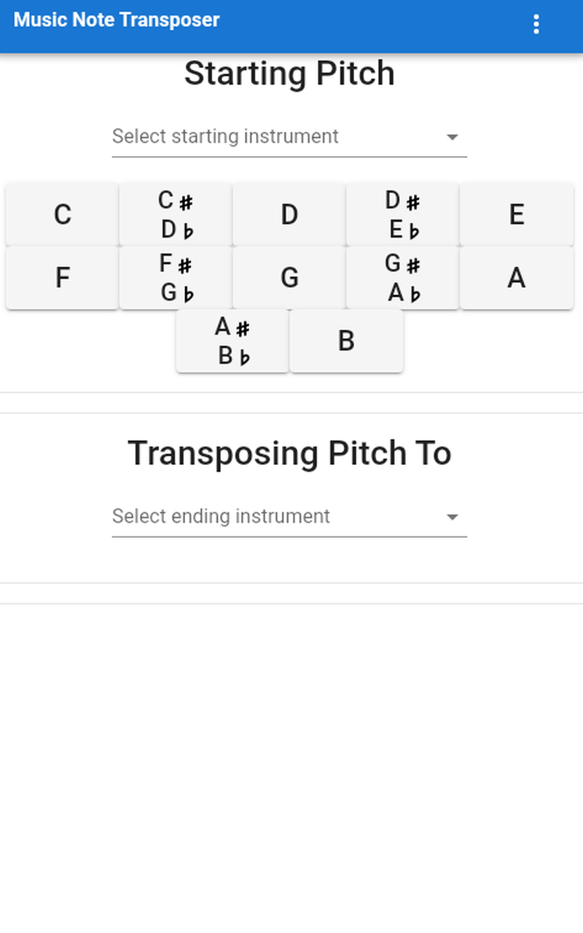The height and width of the screenshot is (933, 583).
Task: Select the C pitch button
Action: (x=63, y=215)
